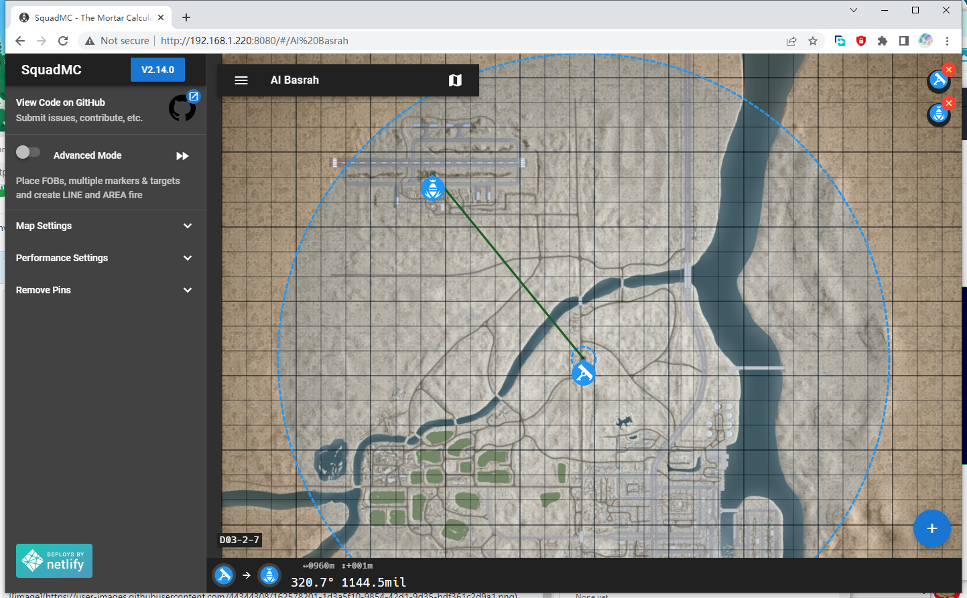Go forward in browser
The height and width of the screenshot is (598, 967).
[42, 41]
